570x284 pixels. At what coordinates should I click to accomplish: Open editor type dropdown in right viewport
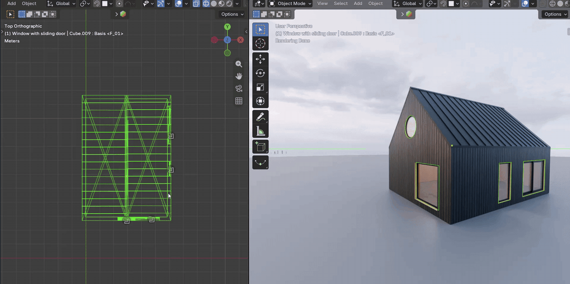259,3
